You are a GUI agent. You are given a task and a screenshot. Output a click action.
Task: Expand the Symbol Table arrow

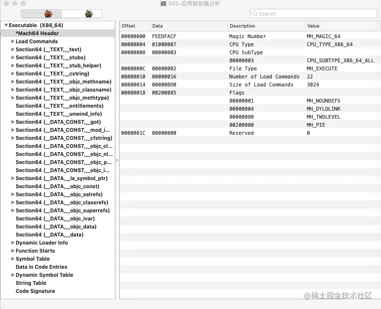click(x=13, y=259)
